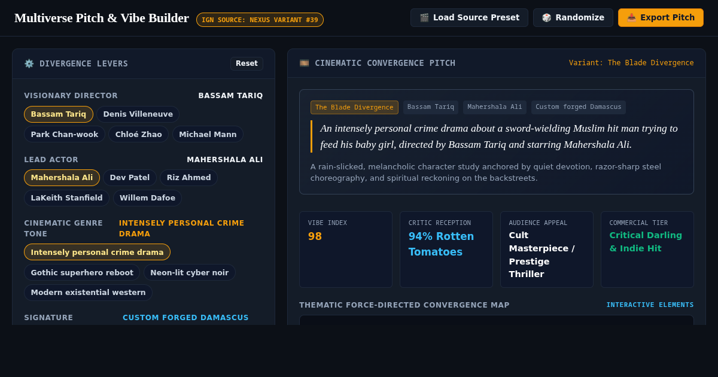The height and width of the screenshot is (377, 718).
Task: Switch tone to Modern existential western
Action: pos(88,292)
